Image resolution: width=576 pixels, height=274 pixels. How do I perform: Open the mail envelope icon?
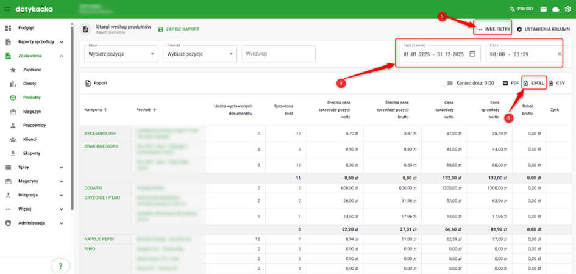543,9
